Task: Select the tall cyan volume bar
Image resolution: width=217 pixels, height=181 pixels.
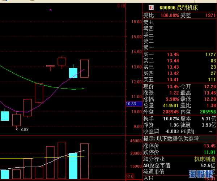Action: point(73,166)
